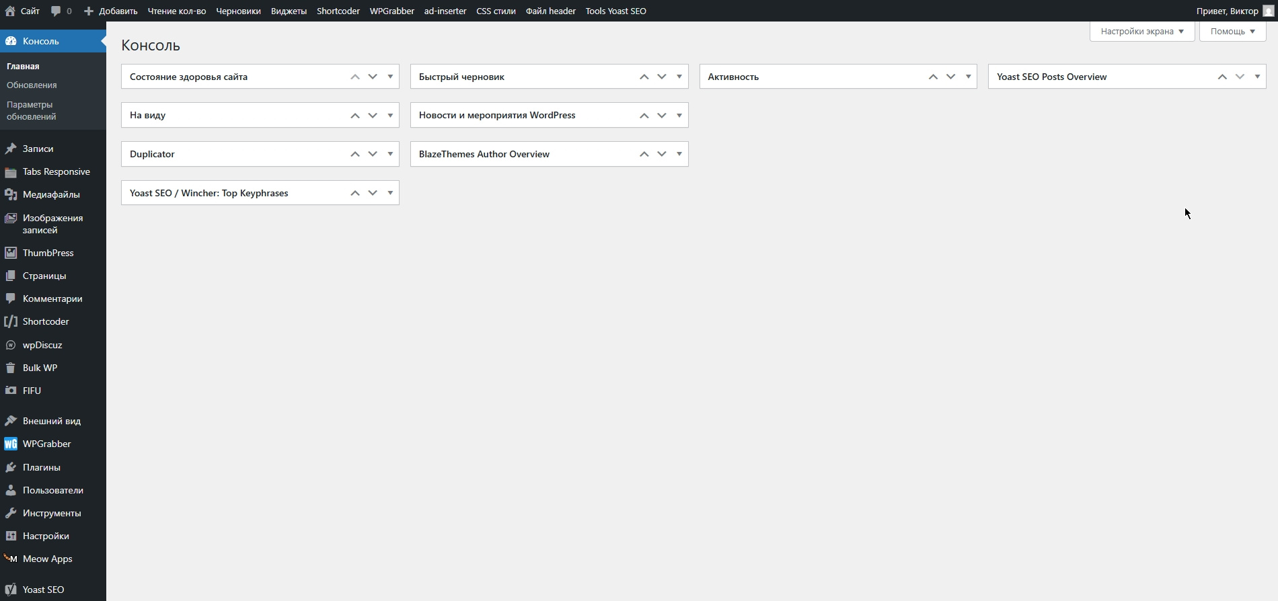
Task: Click the Внешний вид paintbrush icon
Action: point(11,421)
